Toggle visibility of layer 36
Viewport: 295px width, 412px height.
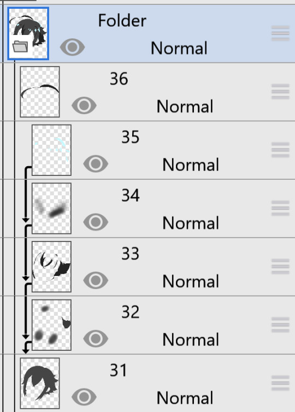(84, 105)
